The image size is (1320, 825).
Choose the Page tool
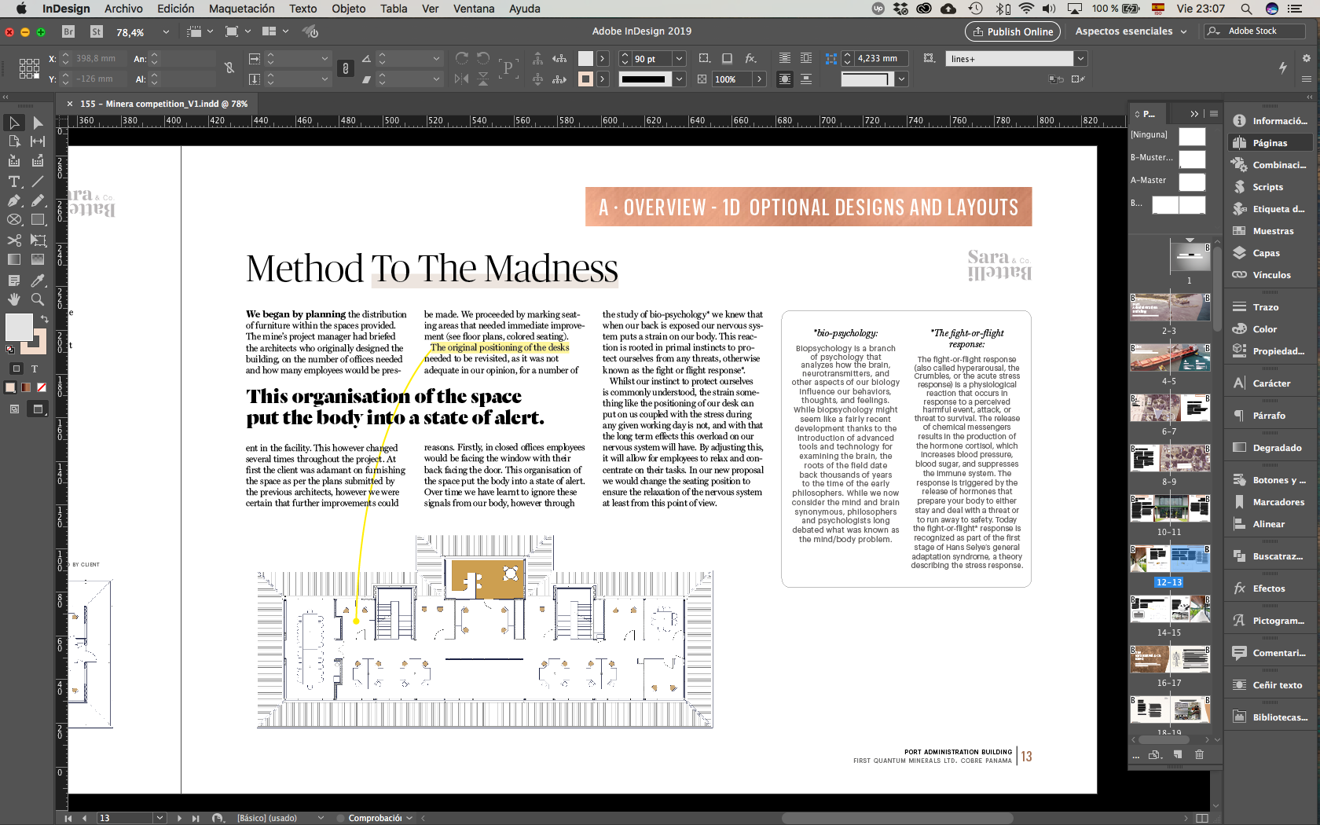pos(14,141)
